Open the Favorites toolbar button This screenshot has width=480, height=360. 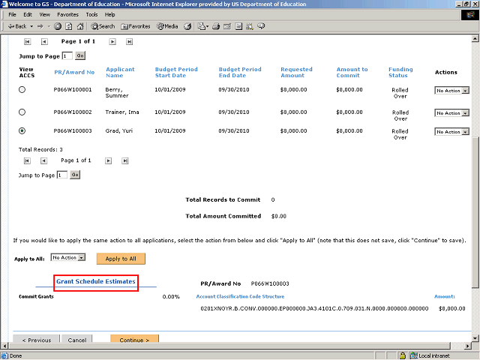point(135,26)
